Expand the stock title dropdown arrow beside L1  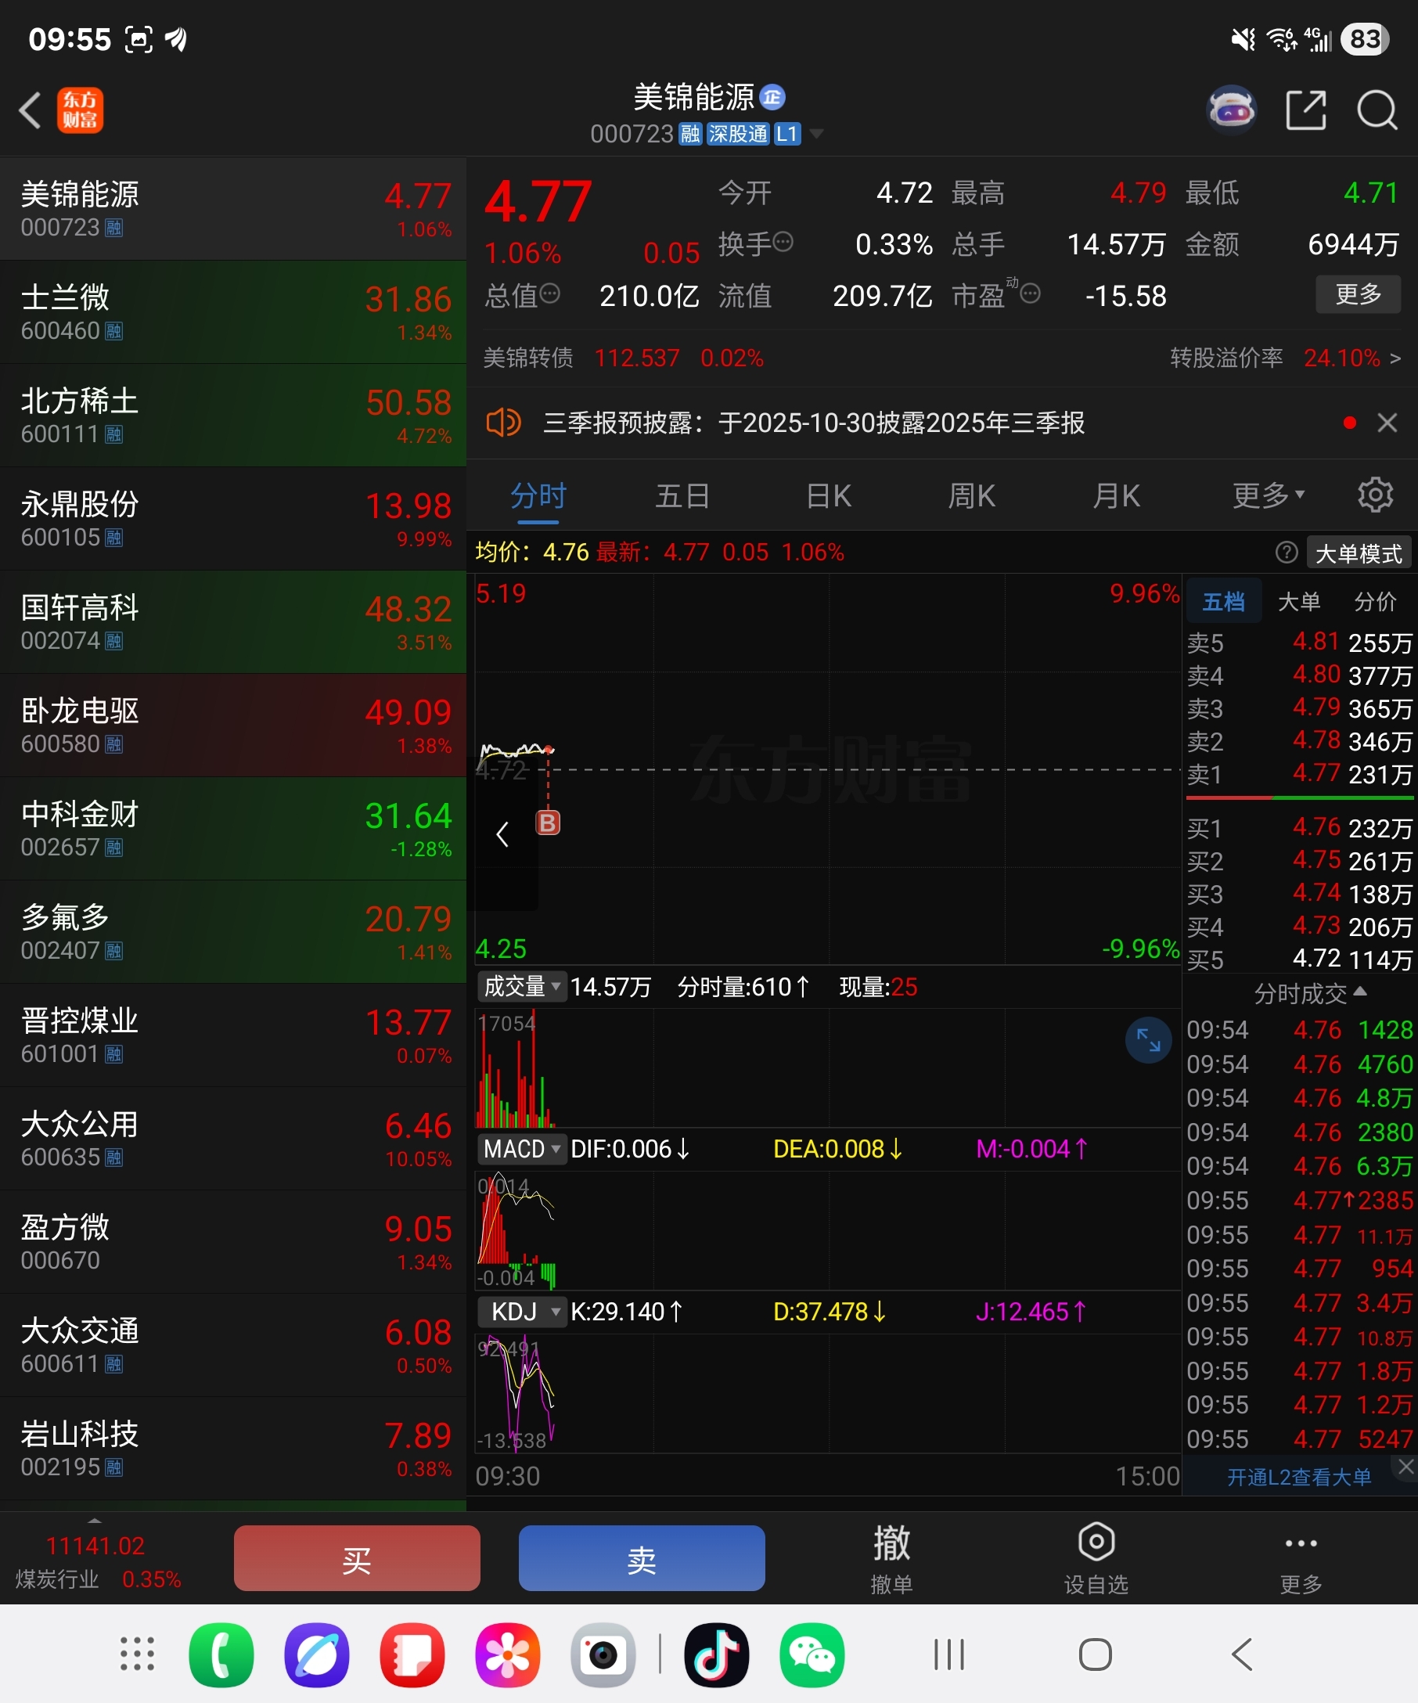coord(816,134)
